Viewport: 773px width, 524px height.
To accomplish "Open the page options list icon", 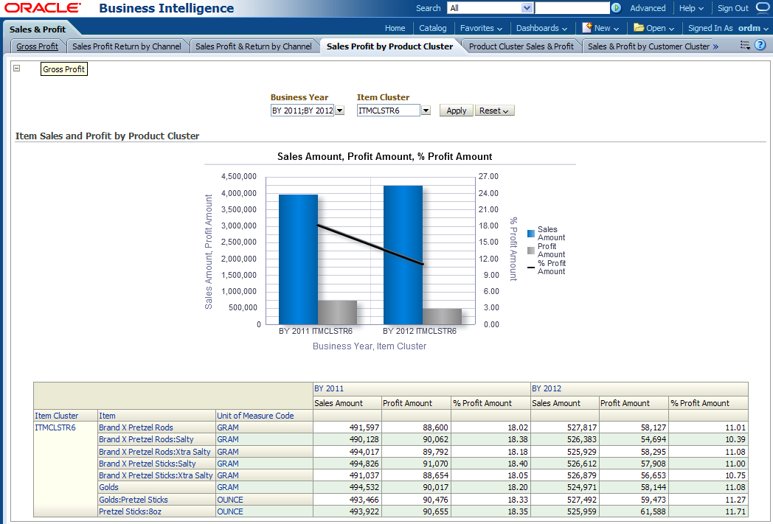I will [745, 46].
